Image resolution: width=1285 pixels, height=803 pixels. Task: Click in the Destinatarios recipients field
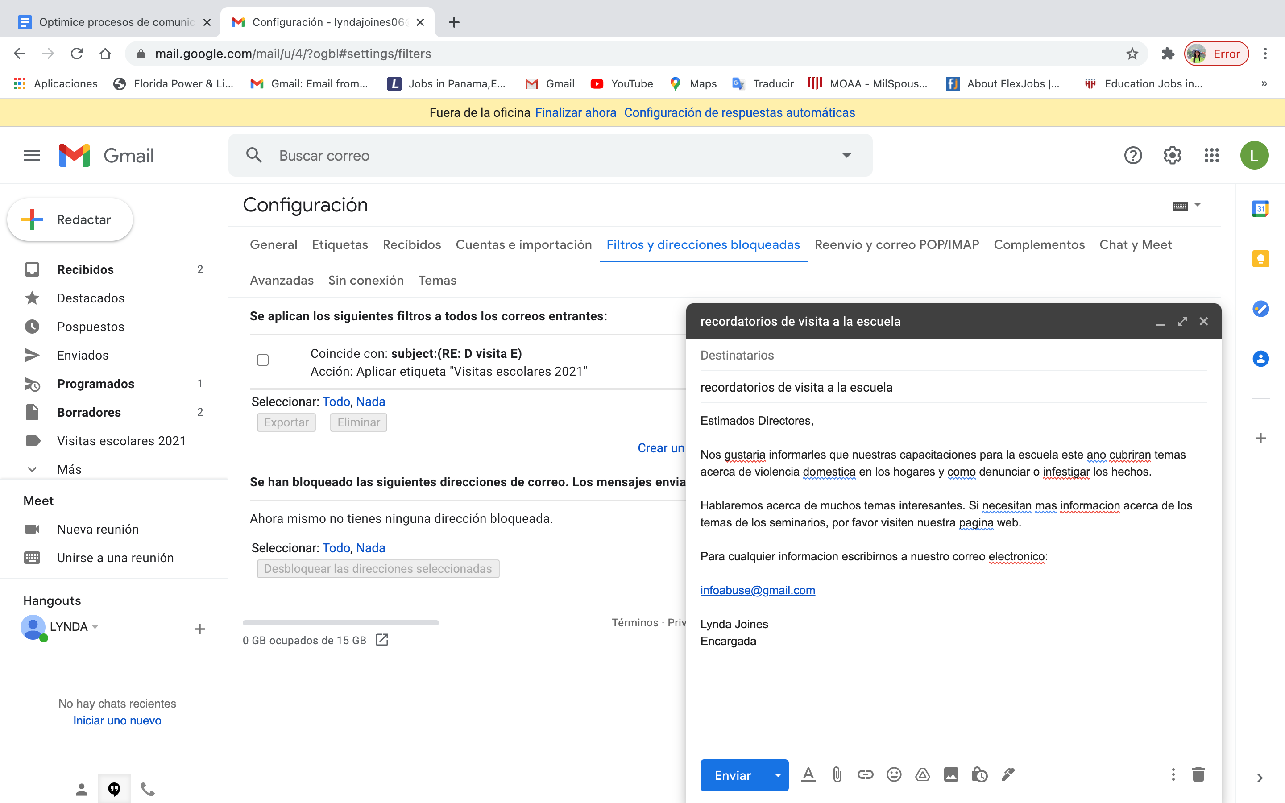click(x=953, y=355)
